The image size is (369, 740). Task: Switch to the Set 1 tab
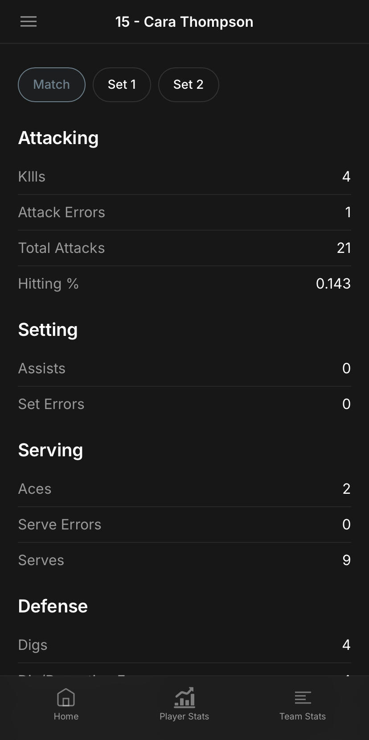122,85
